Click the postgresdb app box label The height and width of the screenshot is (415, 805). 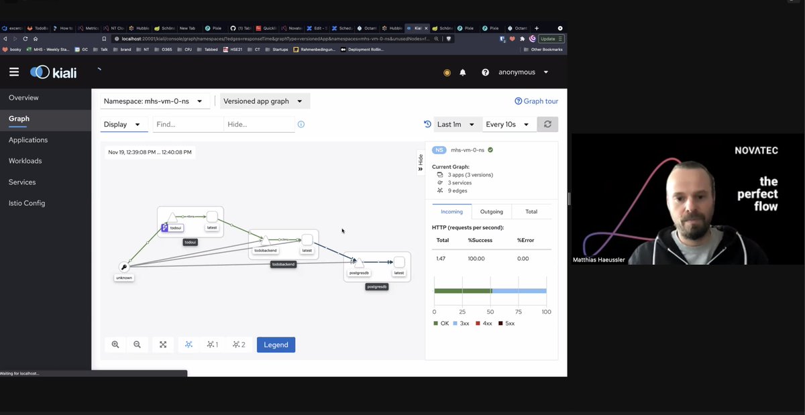tap(376, 286)
